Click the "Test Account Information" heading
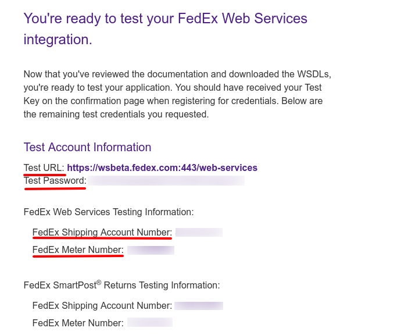The width and height of the screenshot is (401, 335). 87,147
